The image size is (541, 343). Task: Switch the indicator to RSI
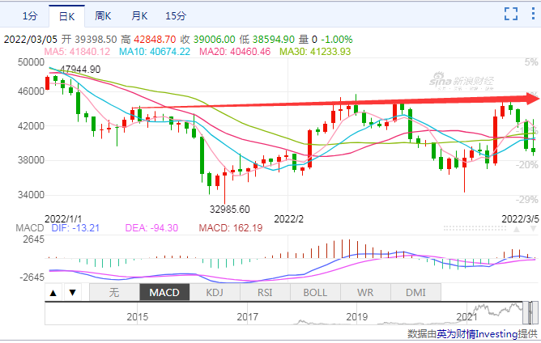tap(264, 292)
